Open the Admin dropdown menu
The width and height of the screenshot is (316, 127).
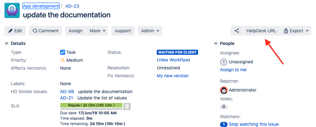coord(150,31)
